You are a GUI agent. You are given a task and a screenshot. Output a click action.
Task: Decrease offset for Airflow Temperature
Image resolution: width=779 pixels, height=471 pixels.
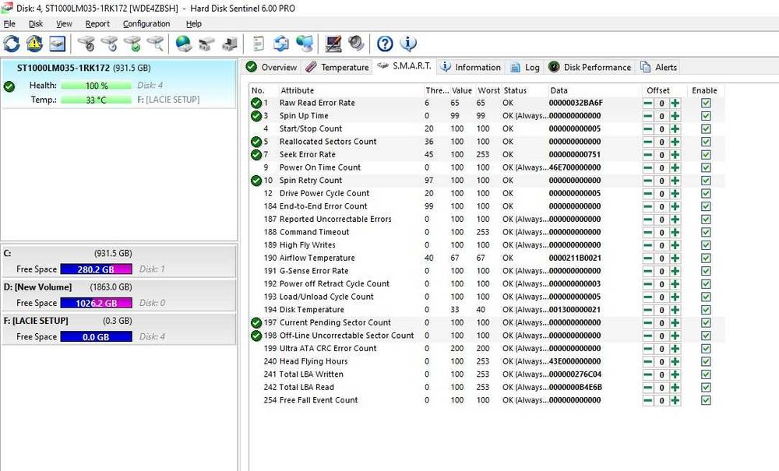[x=648, y=258]
